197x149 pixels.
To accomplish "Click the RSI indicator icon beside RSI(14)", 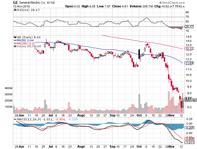I will point(15,10).
